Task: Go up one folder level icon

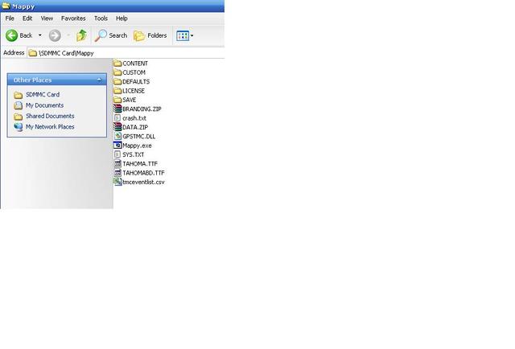Action: coord(81,35)
